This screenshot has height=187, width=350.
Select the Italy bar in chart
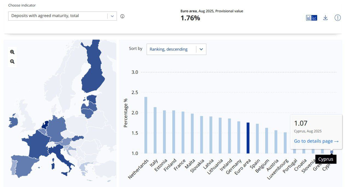[155, 130]
